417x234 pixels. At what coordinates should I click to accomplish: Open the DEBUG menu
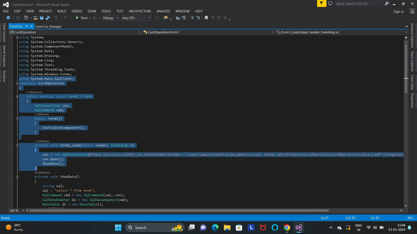(x=77, y=11)
